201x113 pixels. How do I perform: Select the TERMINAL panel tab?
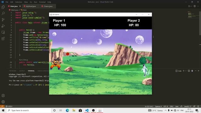(31, 71)
